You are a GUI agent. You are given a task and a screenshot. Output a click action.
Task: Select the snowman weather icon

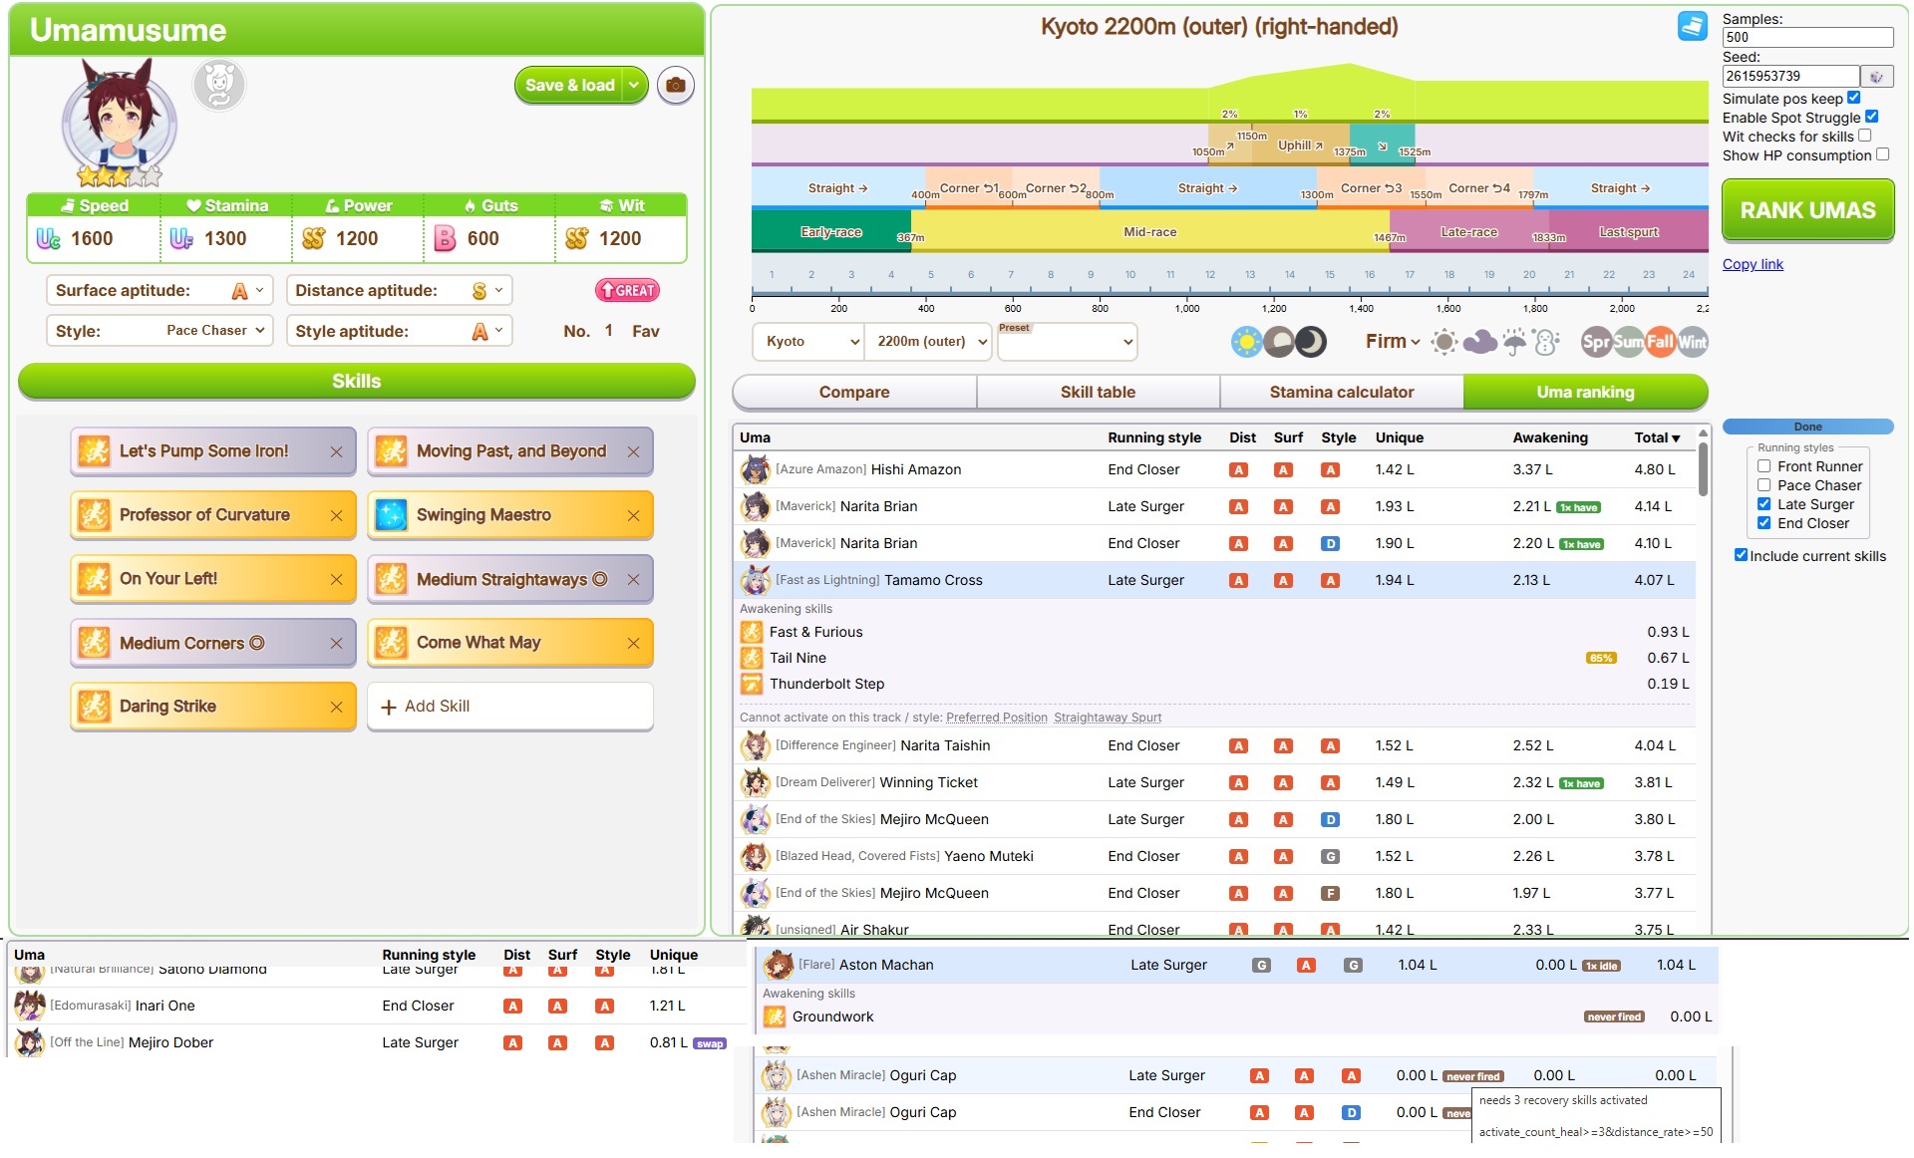click(x=1546, y=343)
